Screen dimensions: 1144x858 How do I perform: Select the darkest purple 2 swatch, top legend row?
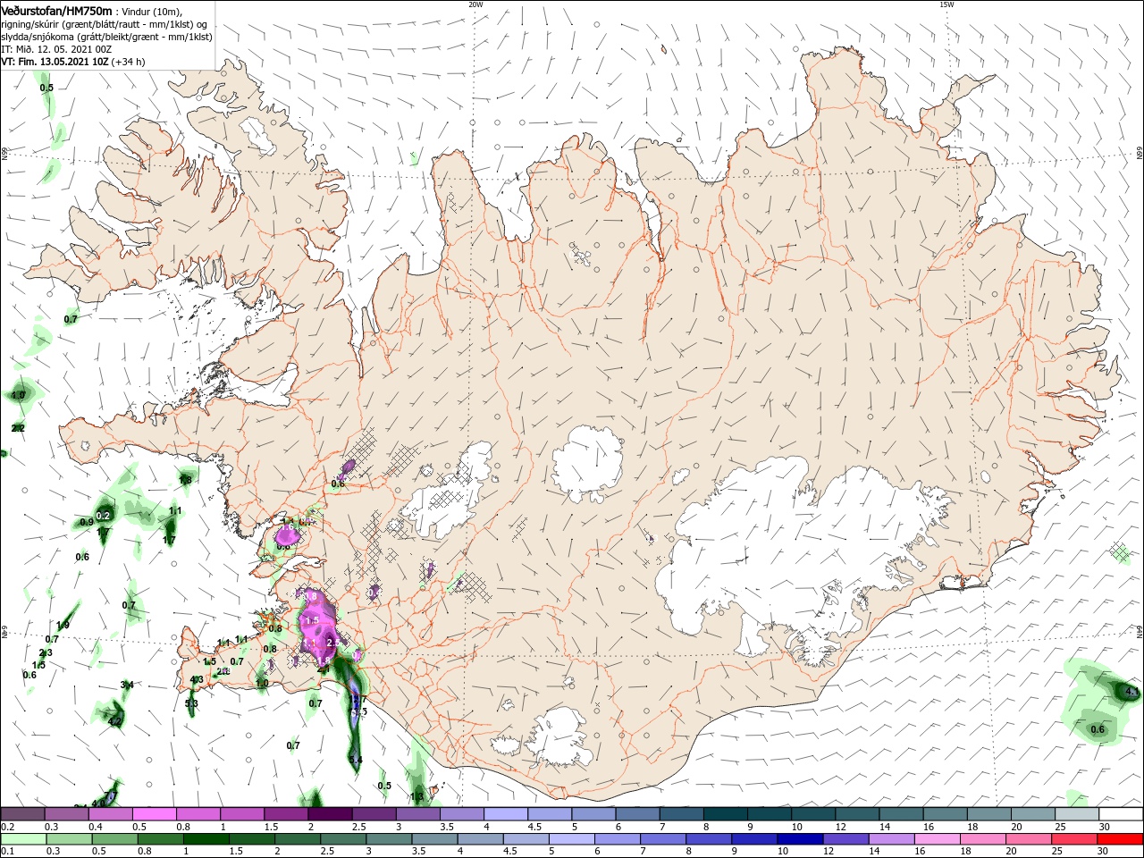(330, 814)
